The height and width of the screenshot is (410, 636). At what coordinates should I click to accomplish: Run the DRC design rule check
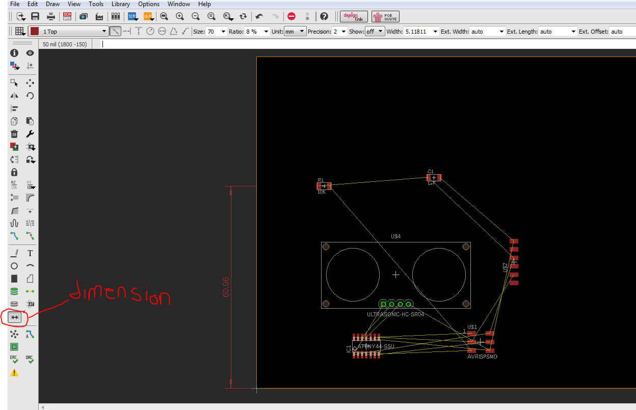[30, 360]
